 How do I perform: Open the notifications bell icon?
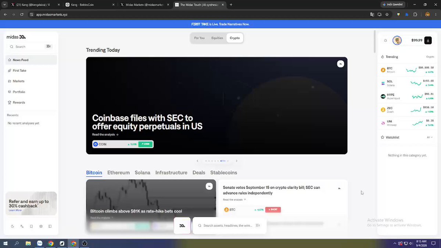click(386, 40)
